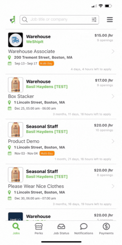Image resolution: width=122 pixels, height=245 pixels.
Task: Click the magnifier icon in search bar
Action: (x=25, y=20)
